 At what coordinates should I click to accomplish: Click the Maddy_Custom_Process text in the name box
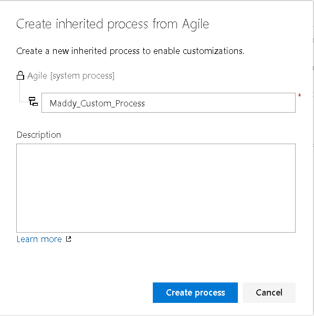97,103
